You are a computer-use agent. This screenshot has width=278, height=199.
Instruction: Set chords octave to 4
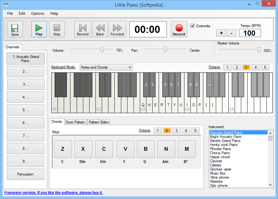[x=186, y=131]
